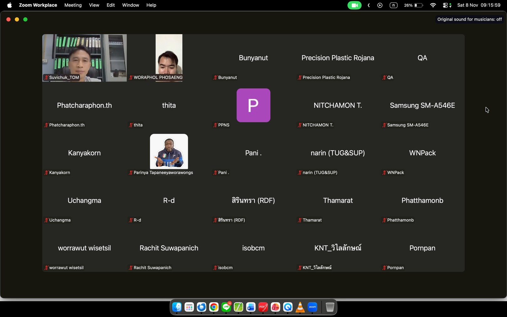The height and width of the screenshot is (317, 507).
Task: Toggle Original sound for musicians setting
Action: (x=469, y=19)
